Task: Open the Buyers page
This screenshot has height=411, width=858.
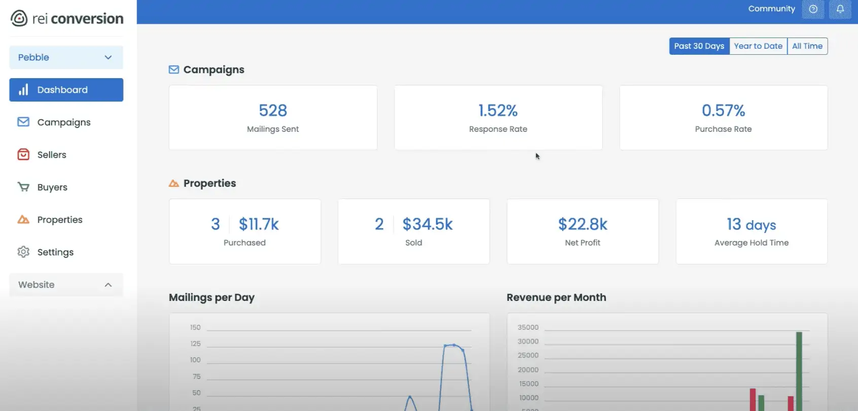Action: (x=52, y=187)
